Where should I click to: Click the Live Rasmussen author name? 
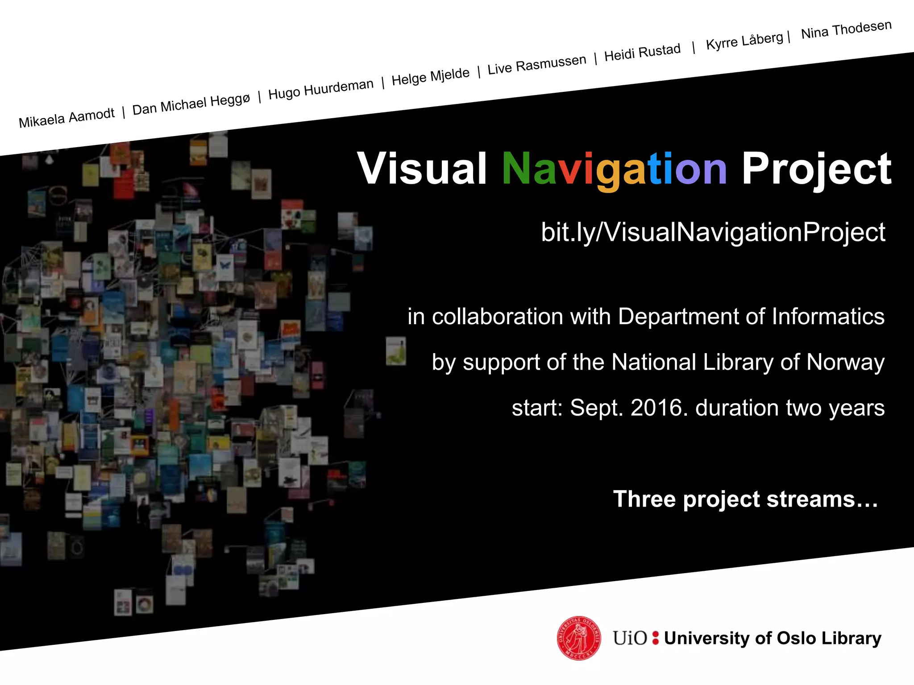[536, 65]
